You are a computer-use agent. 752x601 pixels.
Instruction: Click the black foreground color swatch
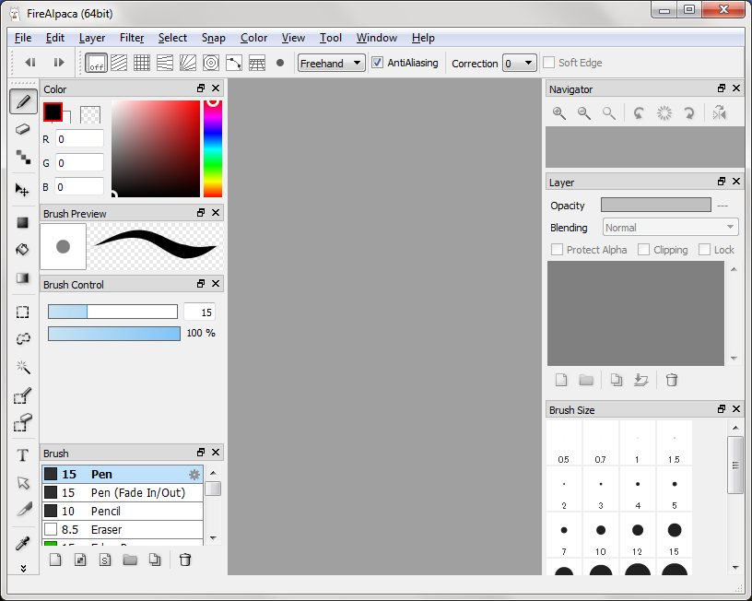point(53,112)
